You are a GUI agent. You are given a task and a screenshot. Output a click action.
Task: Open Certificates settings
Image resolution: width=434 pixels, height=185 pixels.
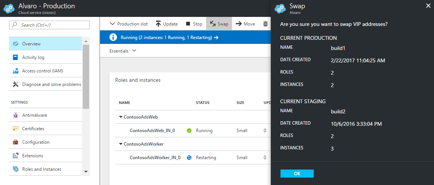click(46, 129)
